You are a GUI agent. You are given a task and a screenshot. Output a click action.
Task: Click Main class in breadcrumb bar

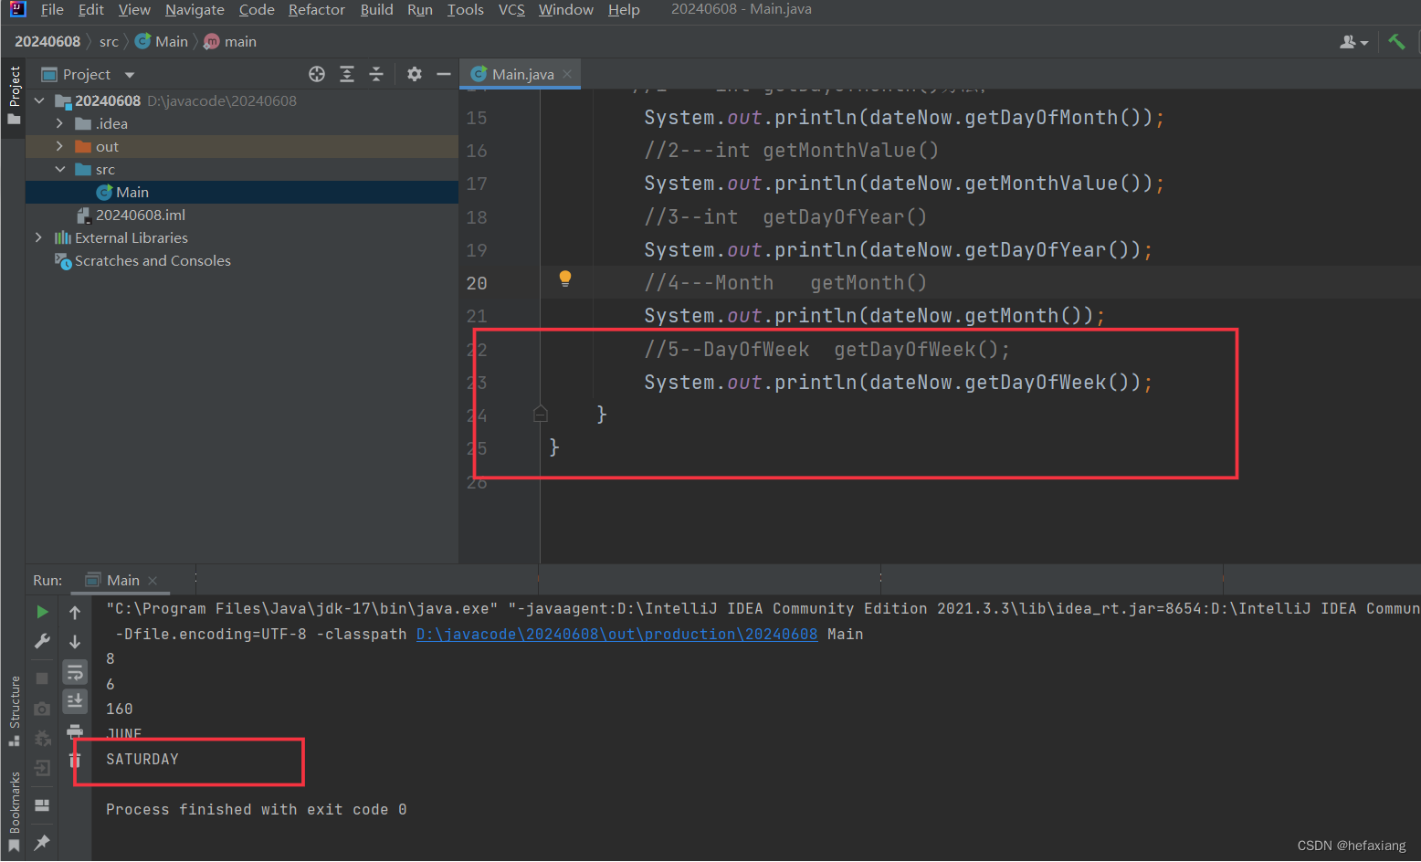click(162, 42)
